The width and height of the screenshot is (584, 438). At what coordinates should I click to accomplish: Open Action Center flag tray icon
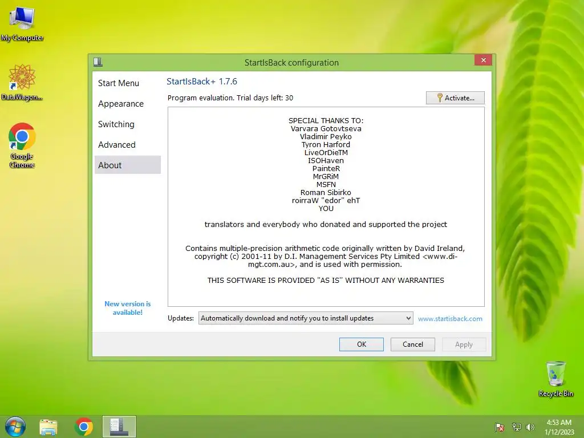click(x=500, y=427)
